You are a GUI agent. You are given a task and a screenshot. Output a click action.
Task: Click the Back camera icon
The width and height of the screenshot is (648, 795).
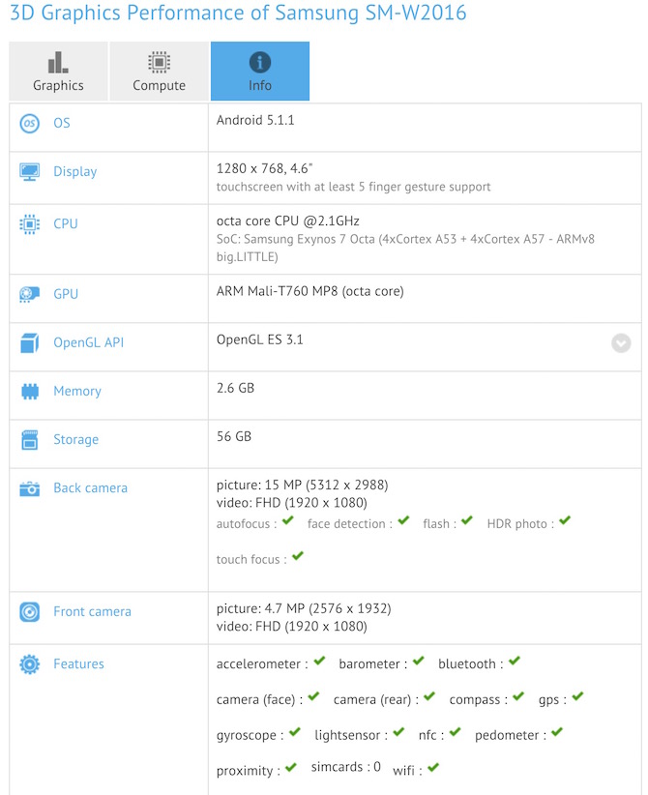tap(29, 488)
